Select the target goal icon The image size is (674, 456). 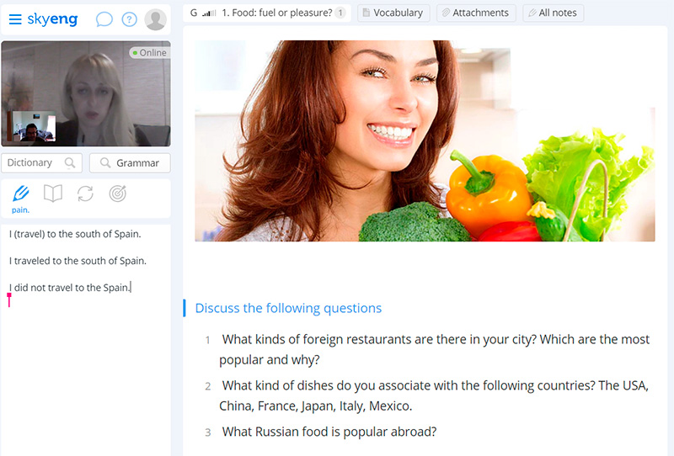pos(117,194)
